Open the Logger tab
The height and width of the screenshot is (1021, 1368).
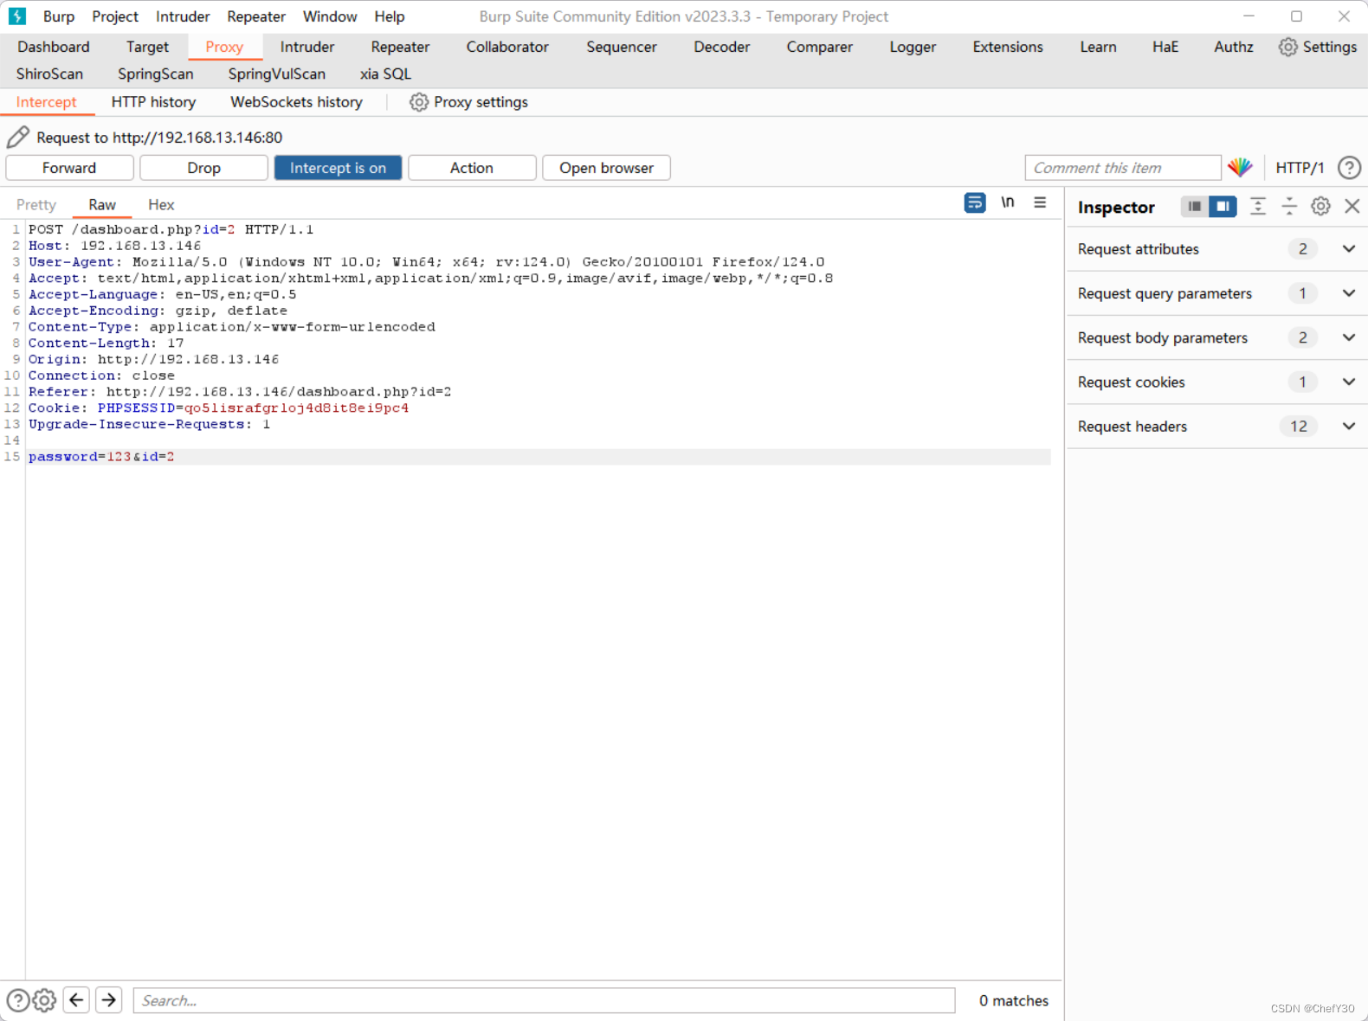(x=913, y=47)
